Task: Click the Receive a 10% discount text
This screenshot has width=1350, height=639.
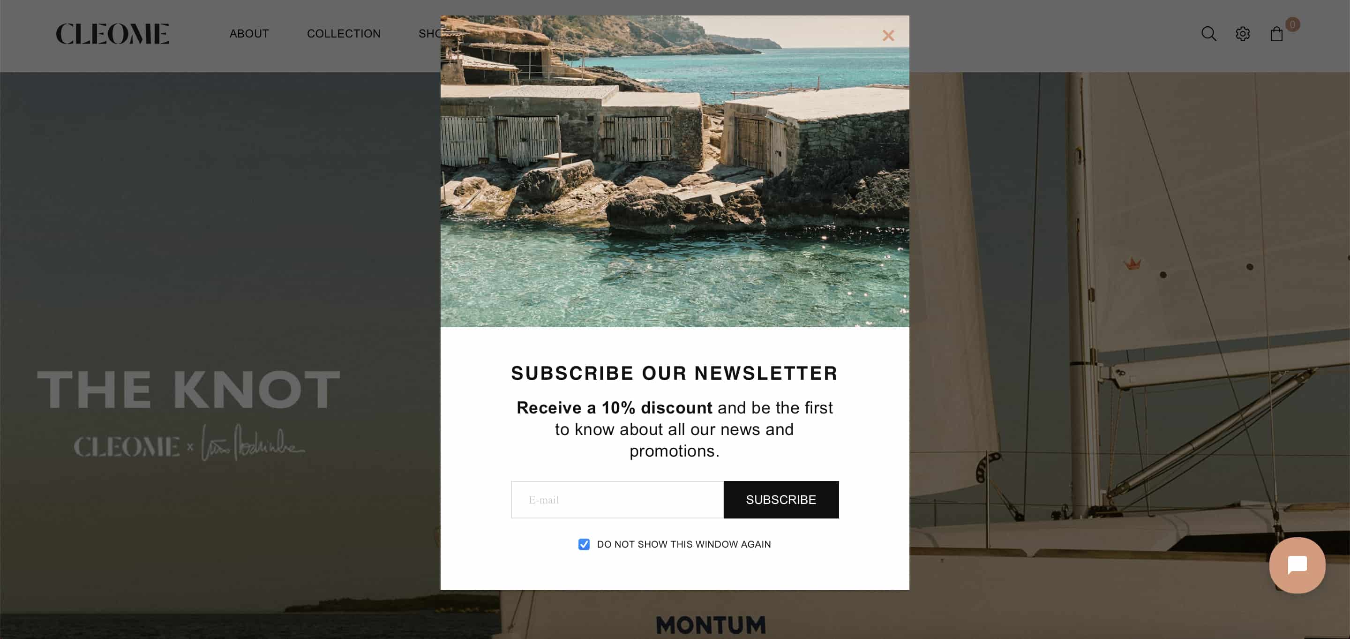Action: pos(614,407)
